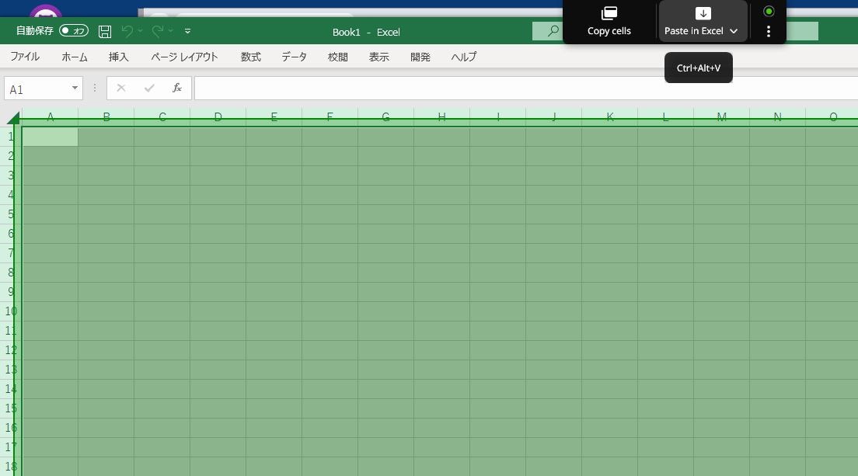The height and width of the screenshot is (476, 858).
Task: Select column A header
Action: (51, 116)
